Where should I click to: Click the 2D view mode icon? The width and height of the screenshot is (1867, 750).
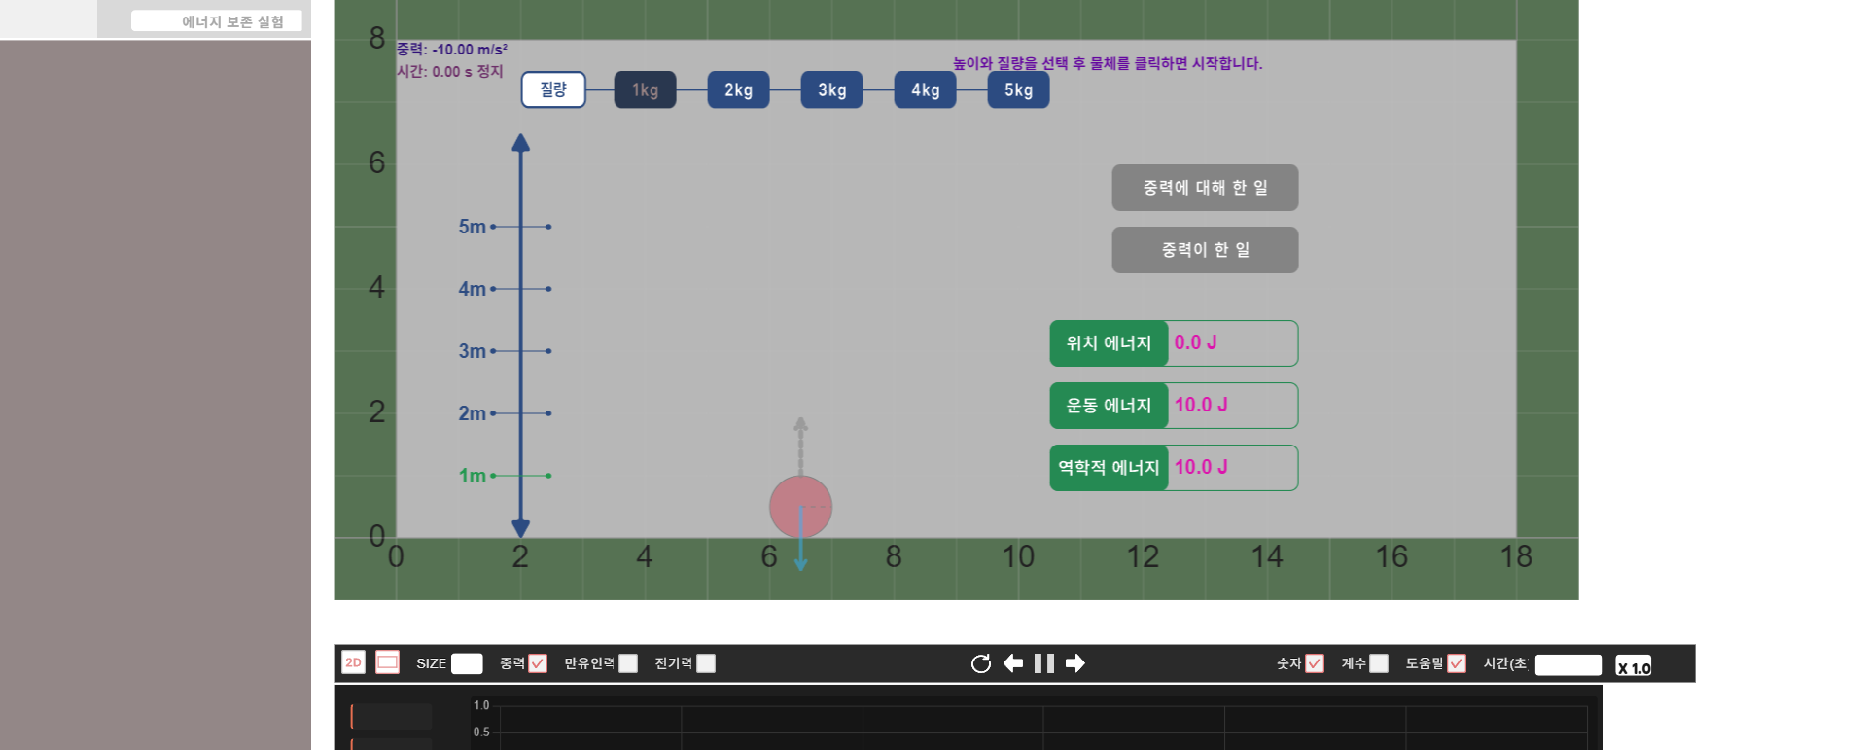(353, 662)
